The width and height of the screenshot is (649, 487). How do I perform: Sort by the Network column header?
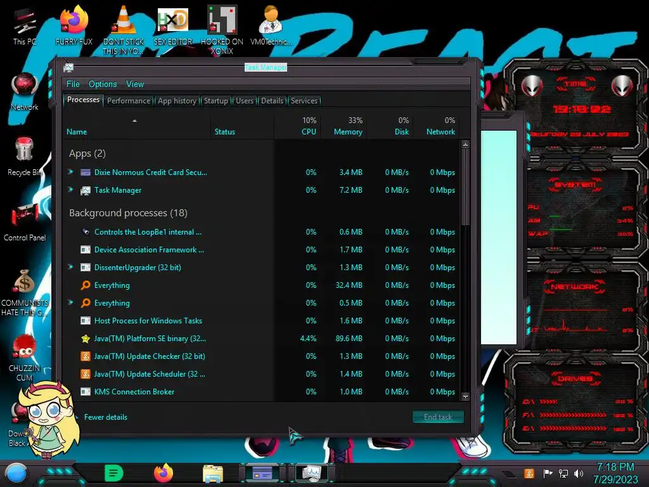[437, 127]
